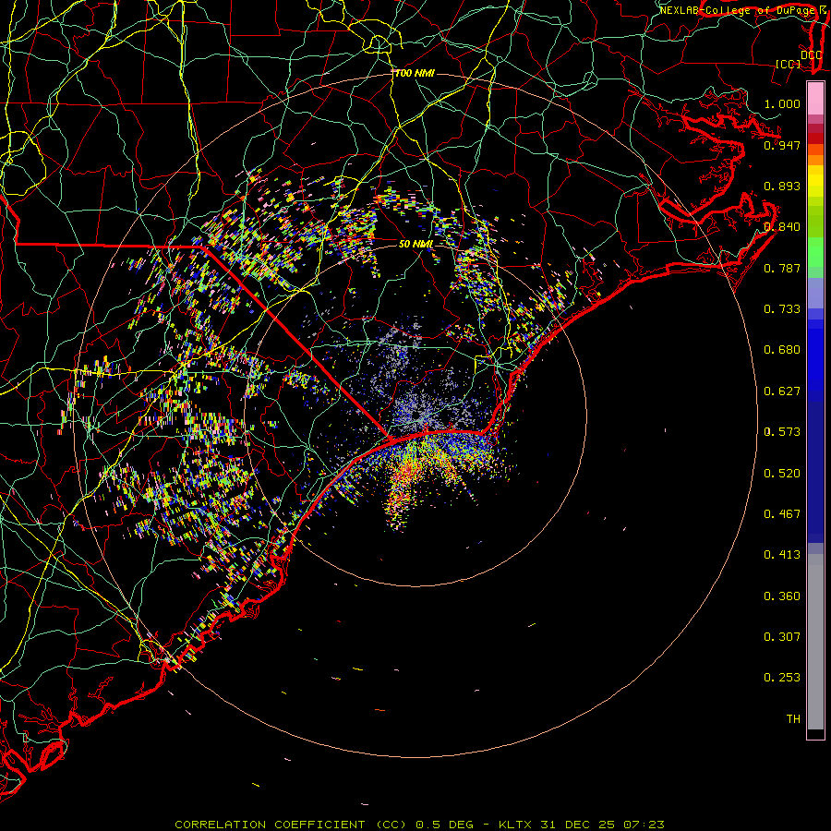Select the 0.253 scale value
This screenshot has width=831, height=831.
(x=782, y=678)
